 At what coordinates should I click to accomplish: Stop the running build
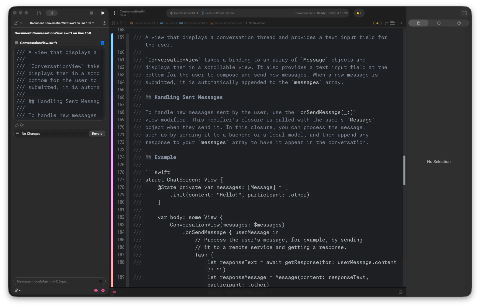(91, 13)
